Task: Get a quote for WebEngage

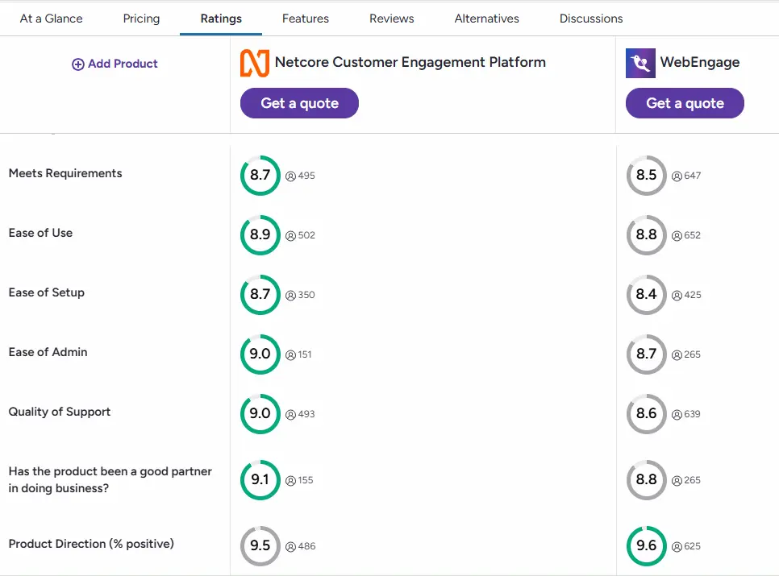Action: coord(685,103)
